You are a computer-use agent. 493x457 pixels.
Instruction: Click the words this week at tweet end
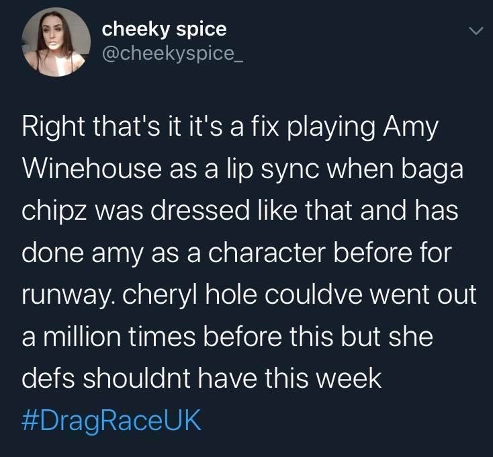click(322, 378)
